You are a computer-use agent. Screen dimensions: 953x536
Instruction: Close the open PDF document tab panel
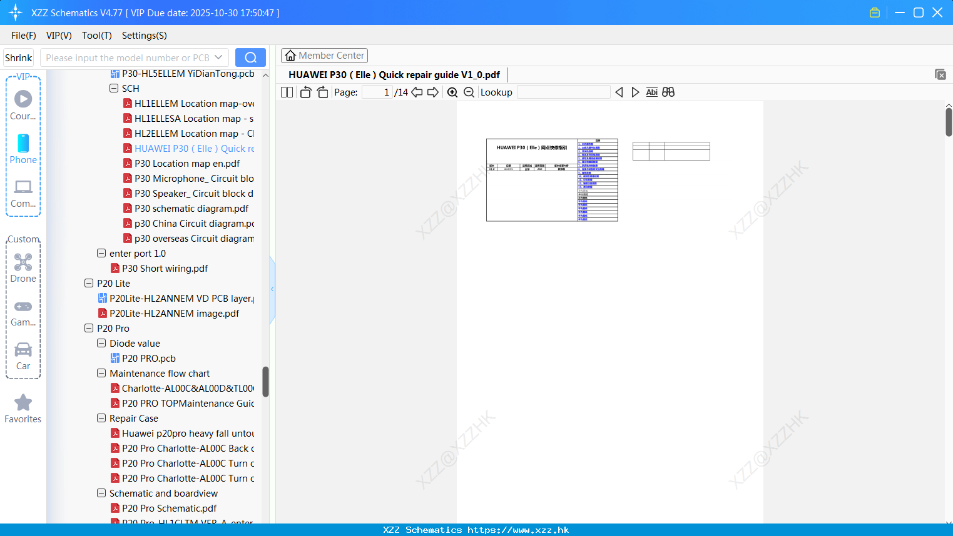click(x=940, y=74)
